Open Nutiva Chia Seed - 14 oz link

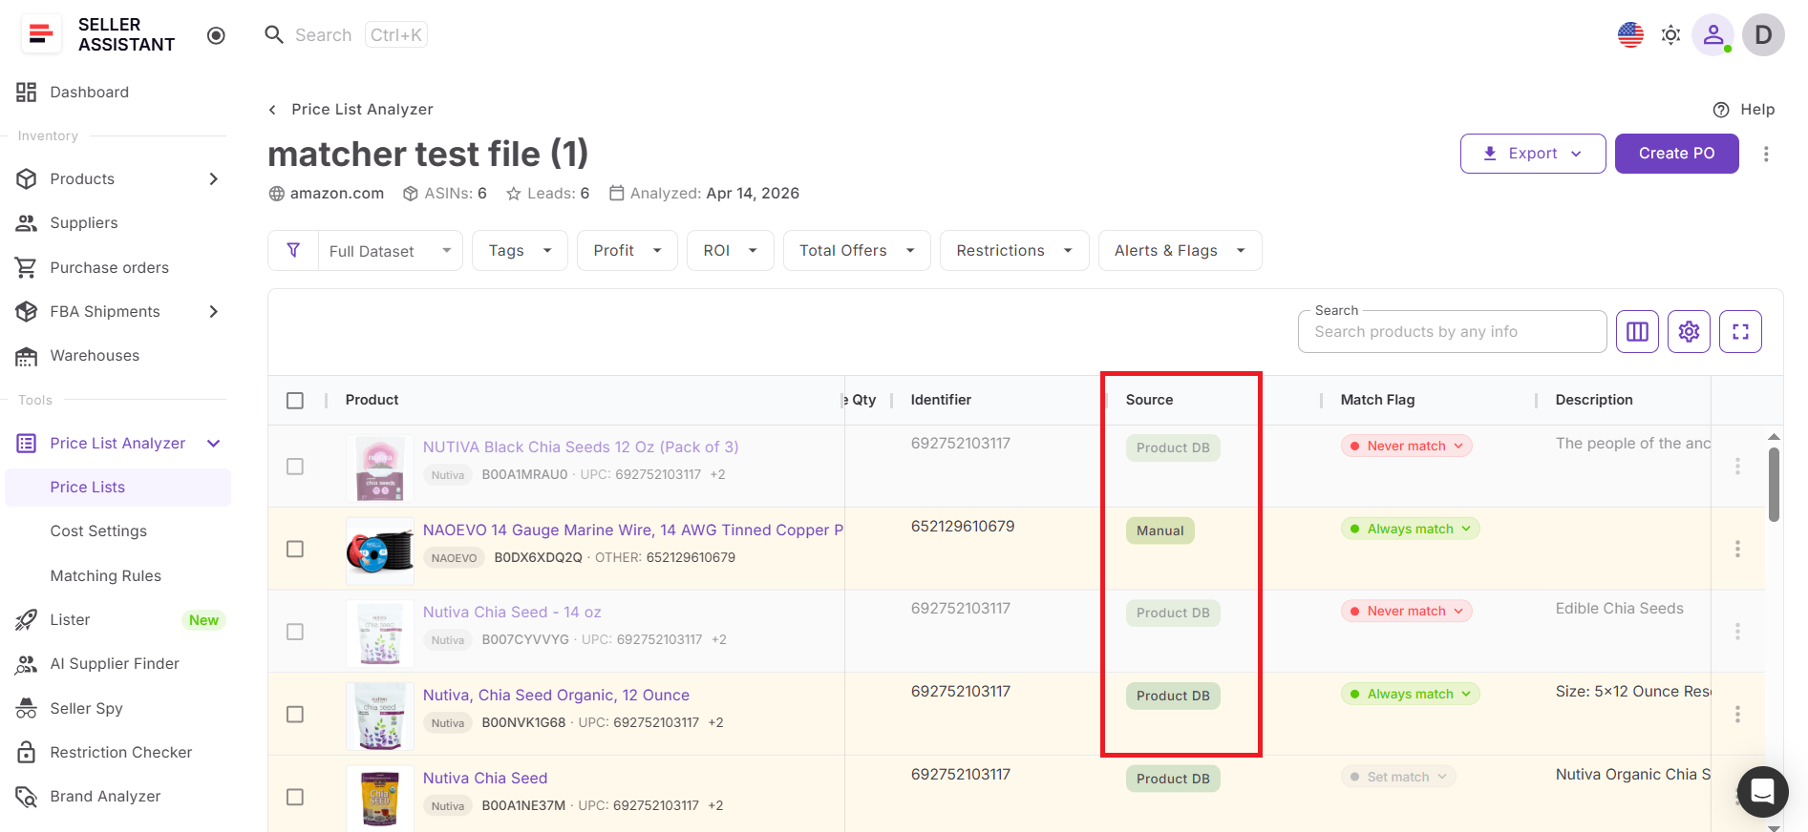(512, 613)
